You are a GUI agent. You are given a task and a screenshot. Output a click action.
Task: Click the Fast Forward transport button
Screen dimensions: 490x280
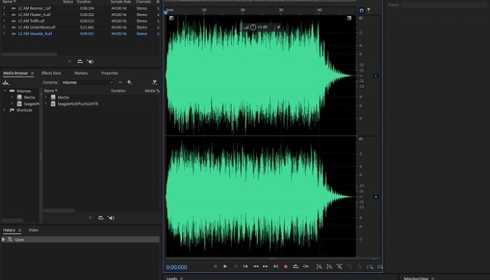pos(265,267)
